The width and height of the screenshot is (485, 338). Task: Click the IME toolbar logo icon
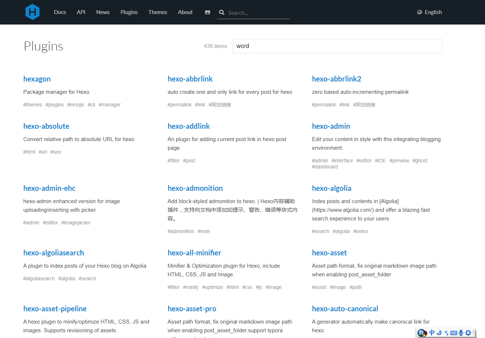click(422, 333)
